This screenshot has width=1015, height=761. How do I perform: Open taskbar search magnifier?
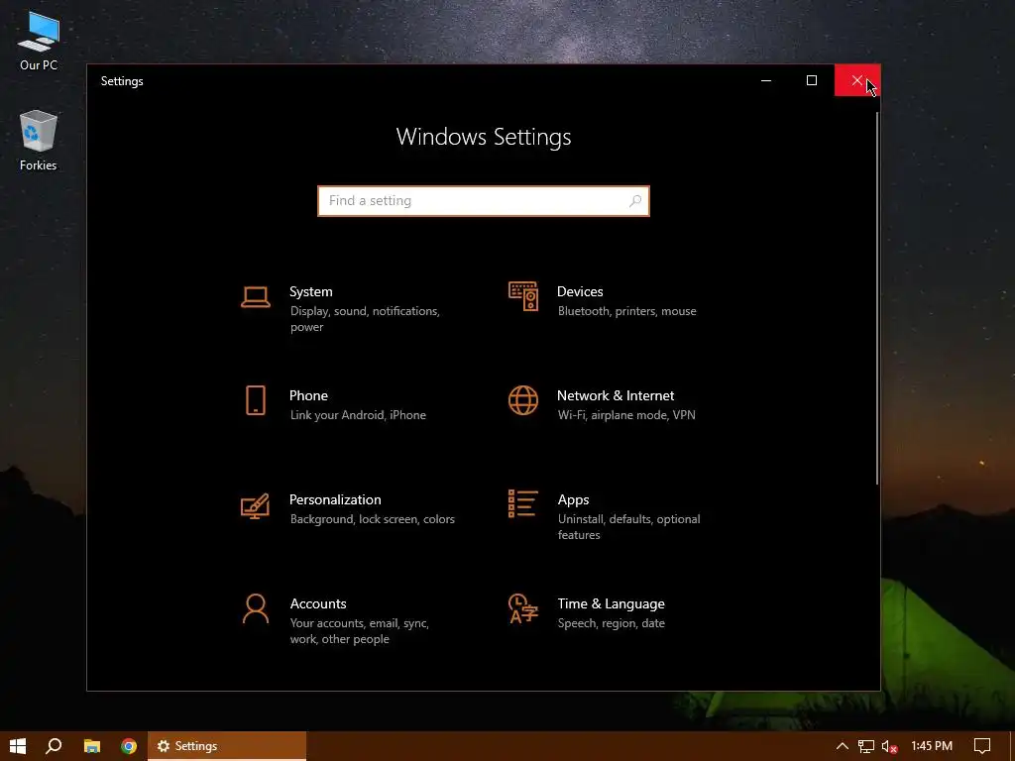coord(54,746)
